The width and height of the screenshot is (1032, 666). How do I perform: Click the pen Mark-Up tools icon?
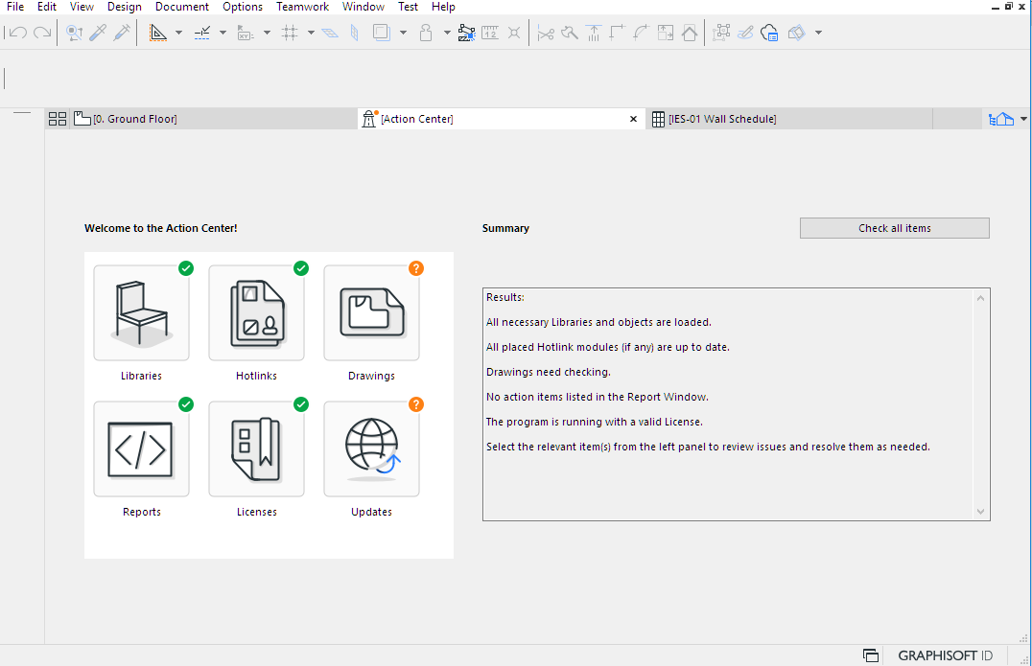click(745, 33)
